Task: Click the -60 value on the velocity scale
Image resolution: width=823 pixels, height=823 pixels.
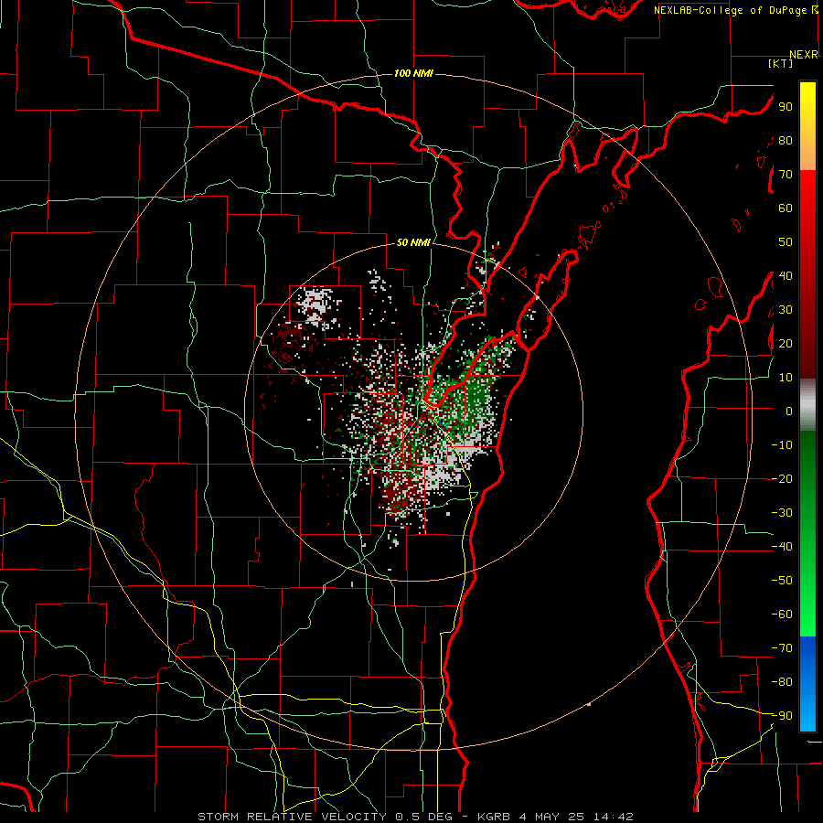Action: pyautogui.click(x=782, y=615)
